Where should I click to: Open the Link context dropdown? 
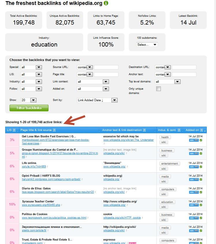93,82
